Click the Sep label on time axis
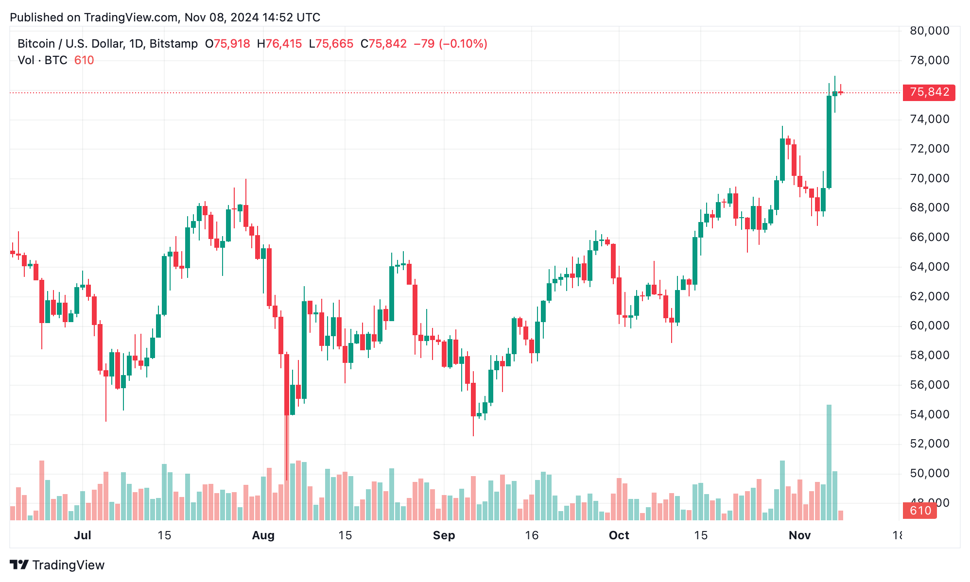This screenshot has height=582, width=970. pos(444,535)
